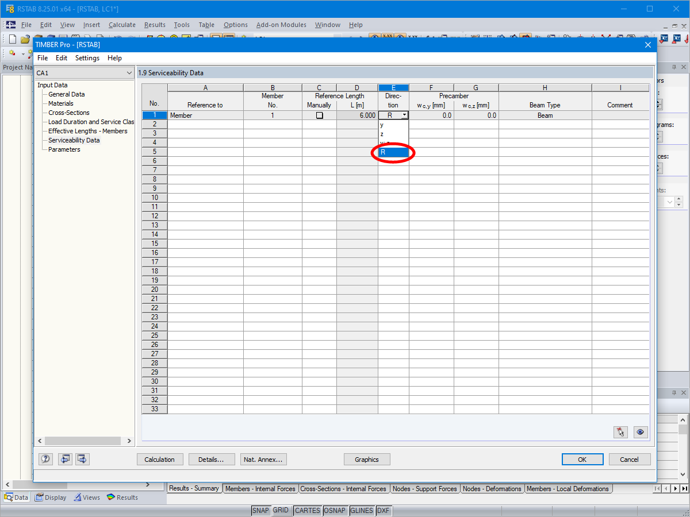Toggle DXF in the status bar
The image size is (690, 517).
[384, 510]
